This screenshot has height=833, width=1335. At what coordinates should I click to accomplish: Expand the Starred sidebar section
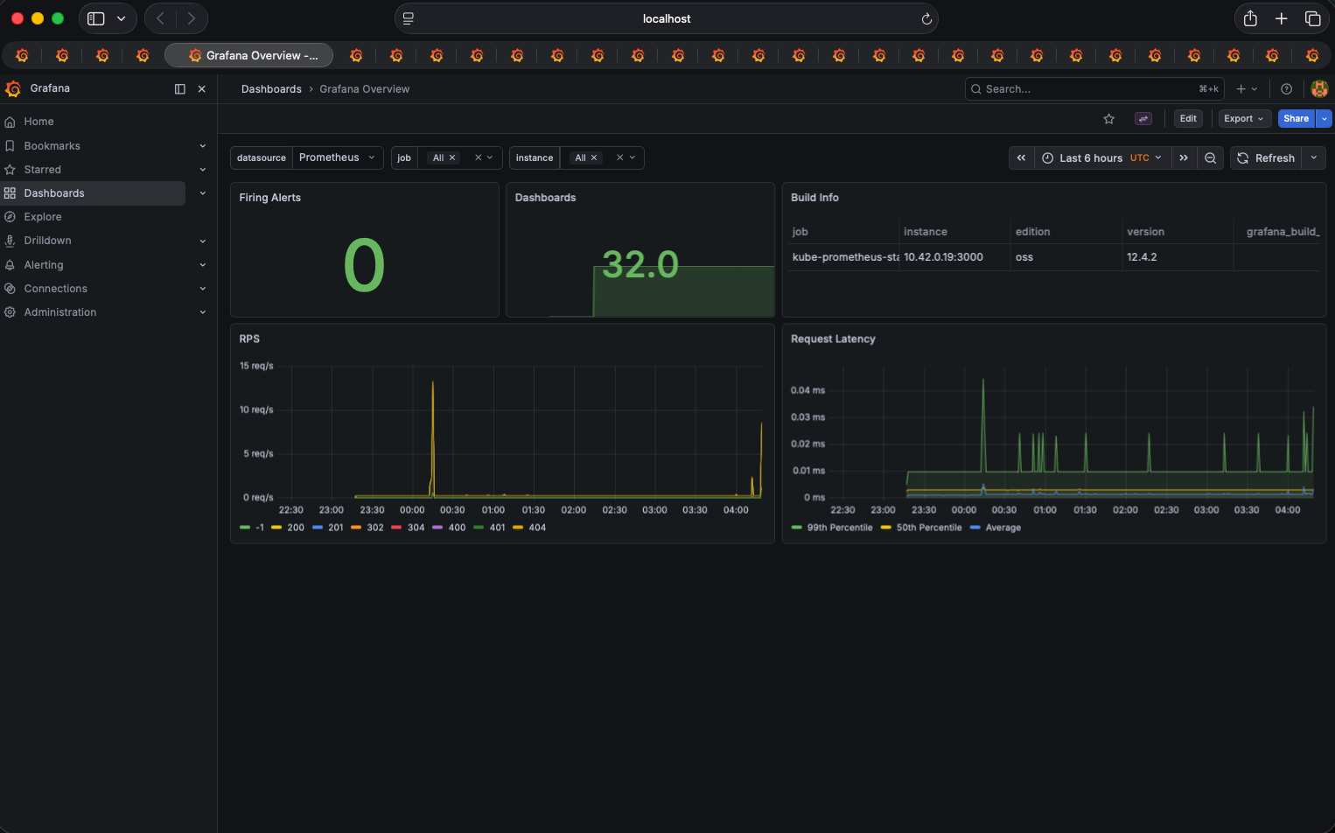(203, 170)
